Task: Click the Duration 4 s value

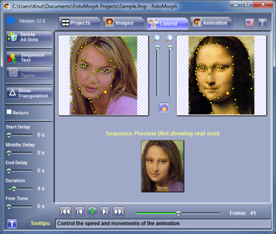Action: click(x=41, y=188)
